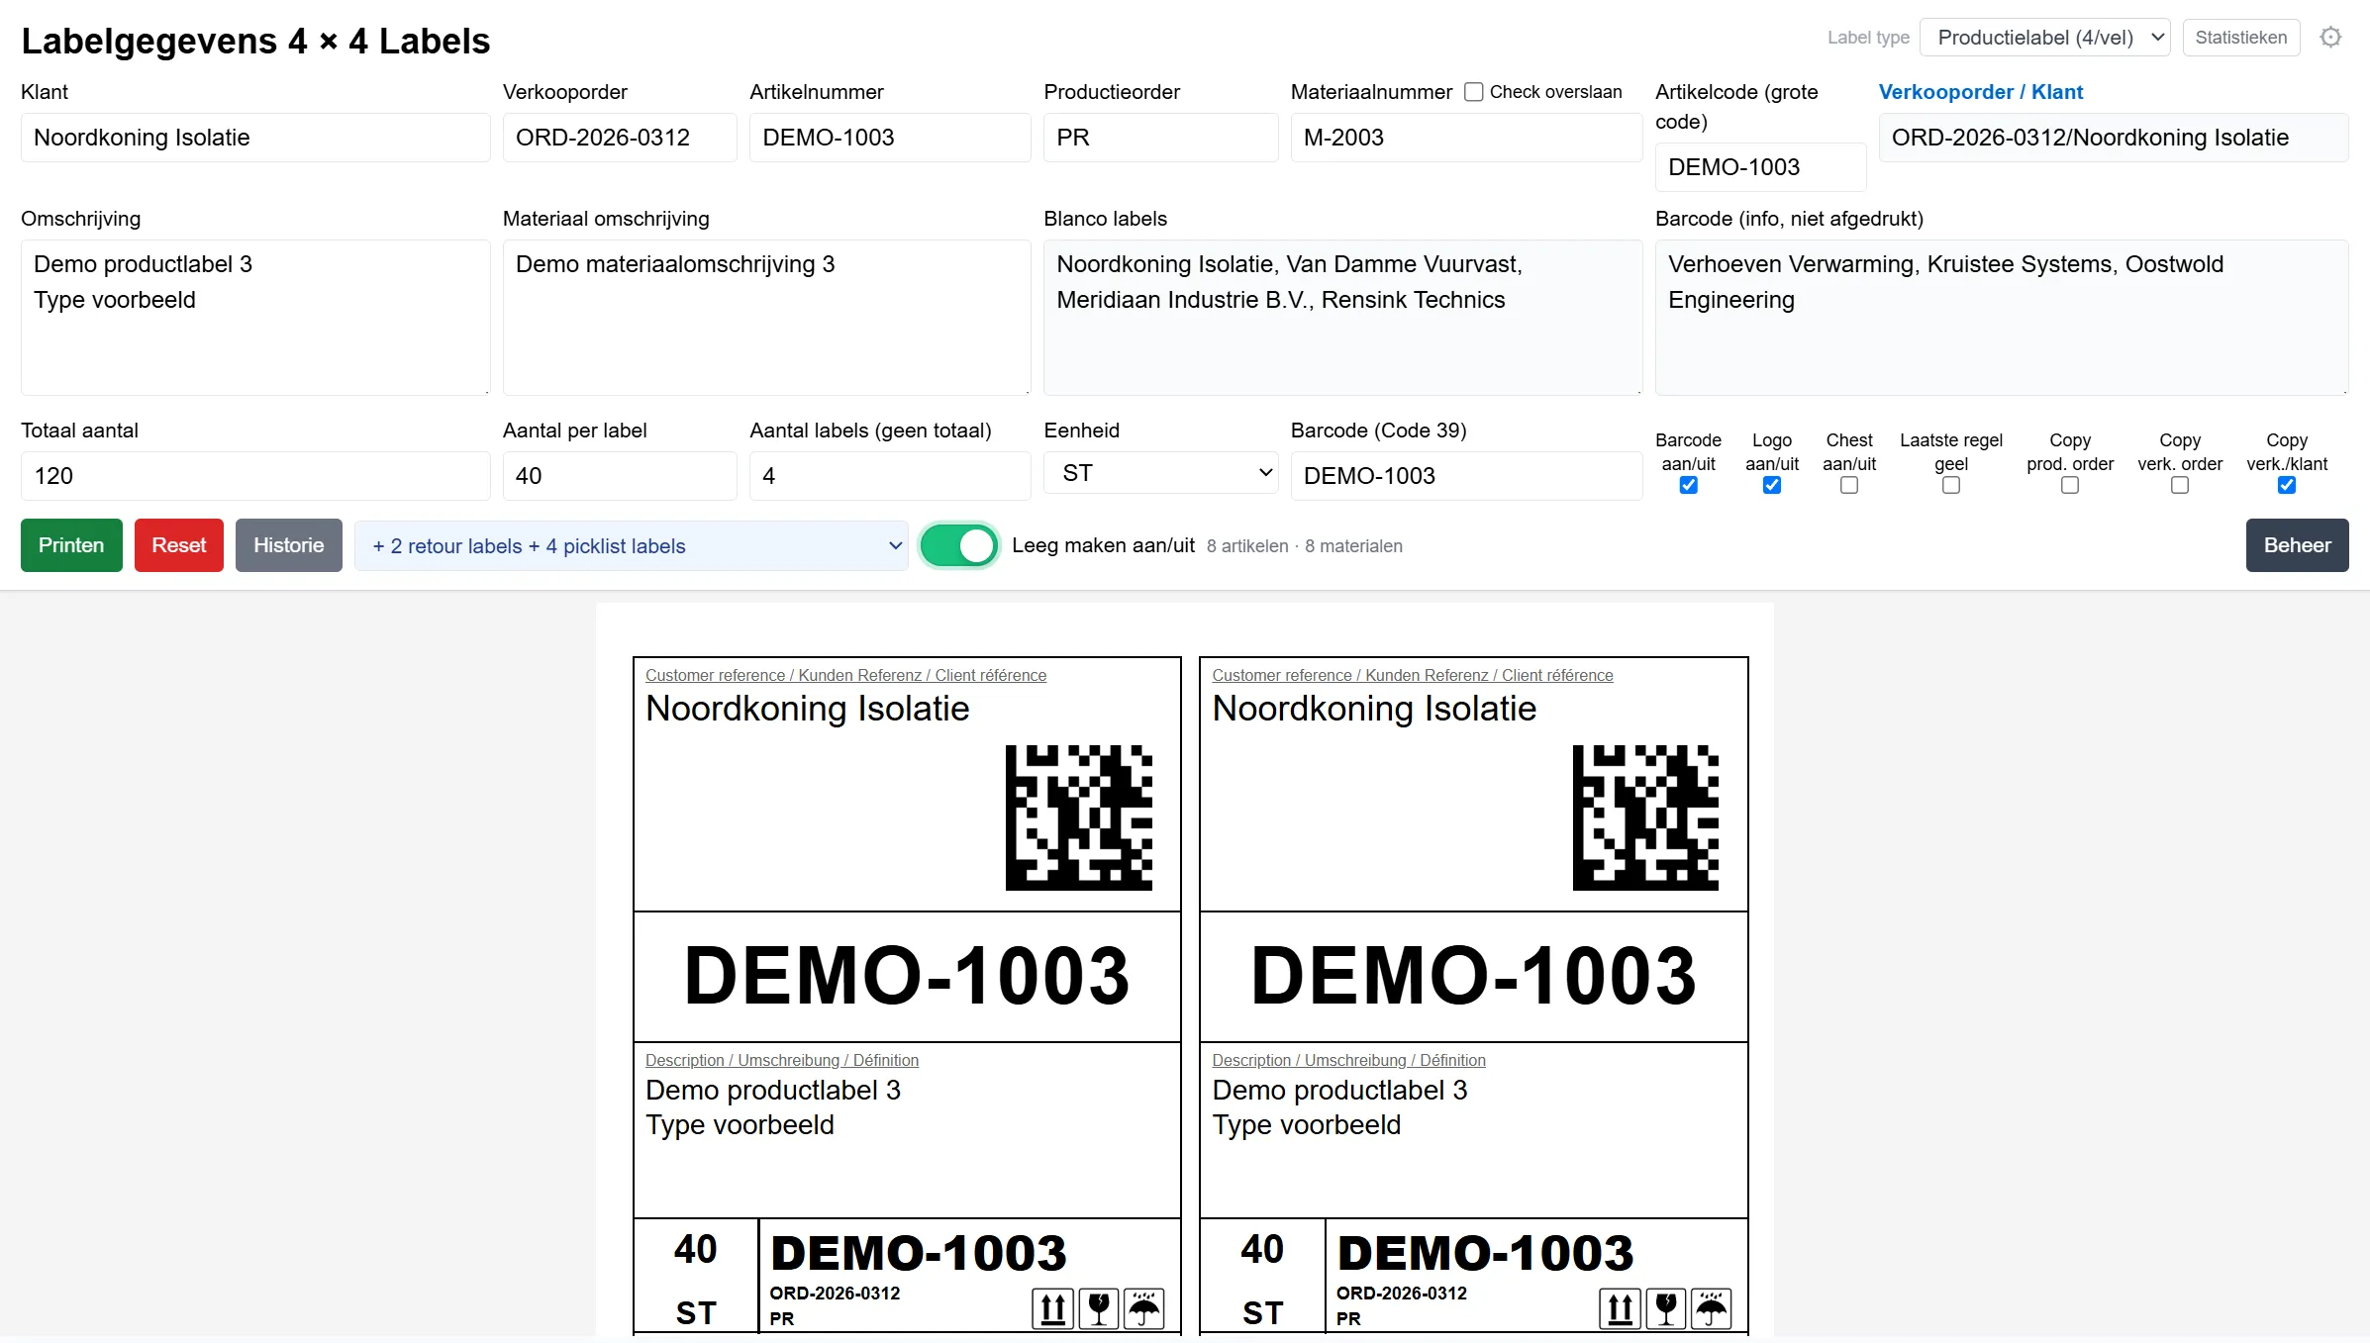Click large DEMO-1003 code on right label
The image size is (2370, 1343).
1474,976
